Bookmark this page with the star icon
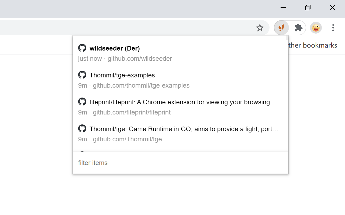 260,28
